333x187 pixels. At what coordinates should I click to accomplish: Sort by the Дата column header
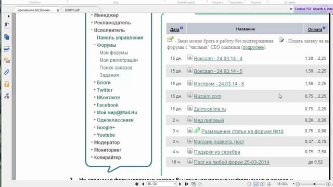click(175, 30)
